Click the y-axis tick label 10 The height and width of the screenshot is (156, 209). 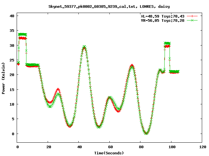click(12, 104)
